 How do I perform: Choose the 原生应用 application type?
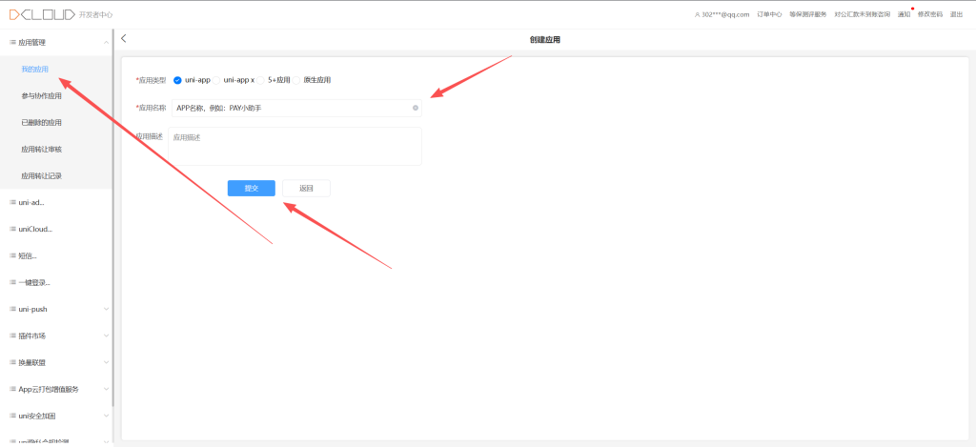296,80
